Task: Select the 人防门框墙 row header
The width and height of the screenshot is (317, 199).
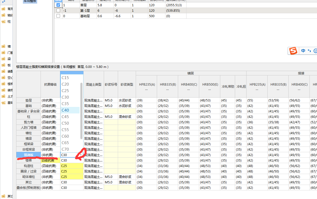Action: (29, 127)
